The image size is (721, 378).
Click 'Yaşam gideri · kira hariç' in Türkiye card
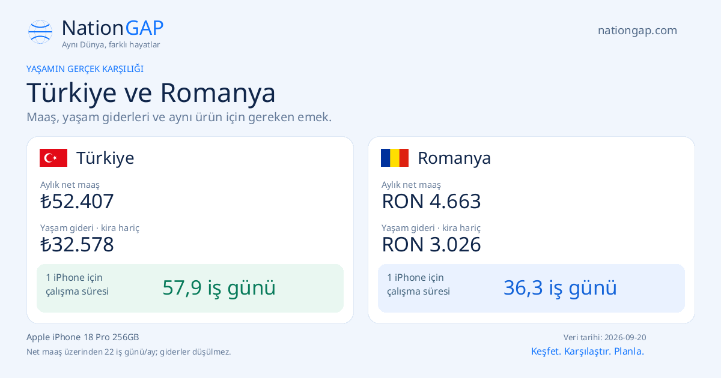tap(90, 228)
